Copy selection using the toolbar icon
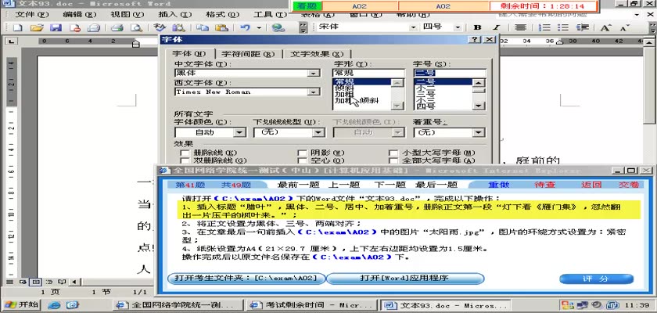The width and height of the screenshot is (657, 313). click(203, 27)
